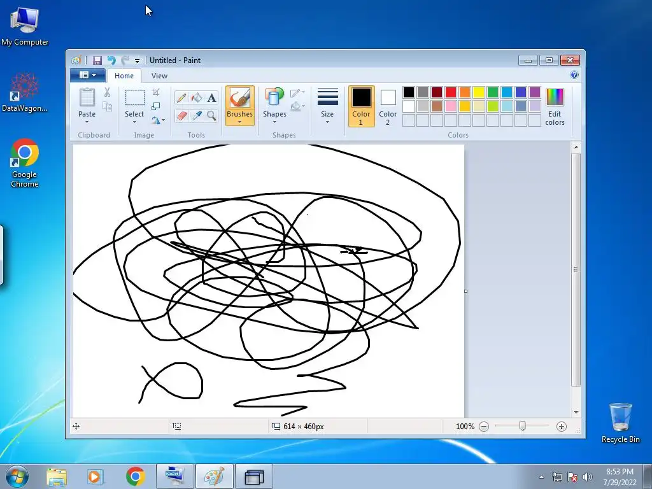The image size is (652, 489).
Task: Click the Select rectangle icon
Action: [135, 97]
